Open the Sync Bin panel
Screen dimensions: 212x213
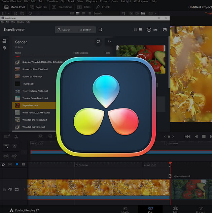[x=38, y=7]
